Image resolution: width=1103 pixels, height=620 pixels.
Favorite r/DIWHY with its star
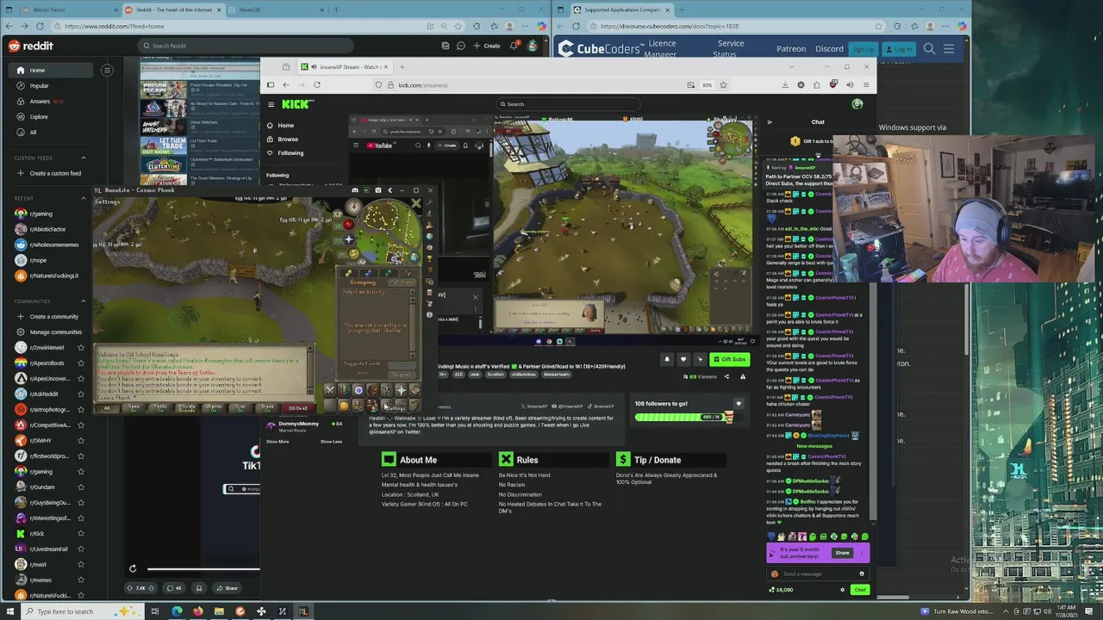[81, 441]
